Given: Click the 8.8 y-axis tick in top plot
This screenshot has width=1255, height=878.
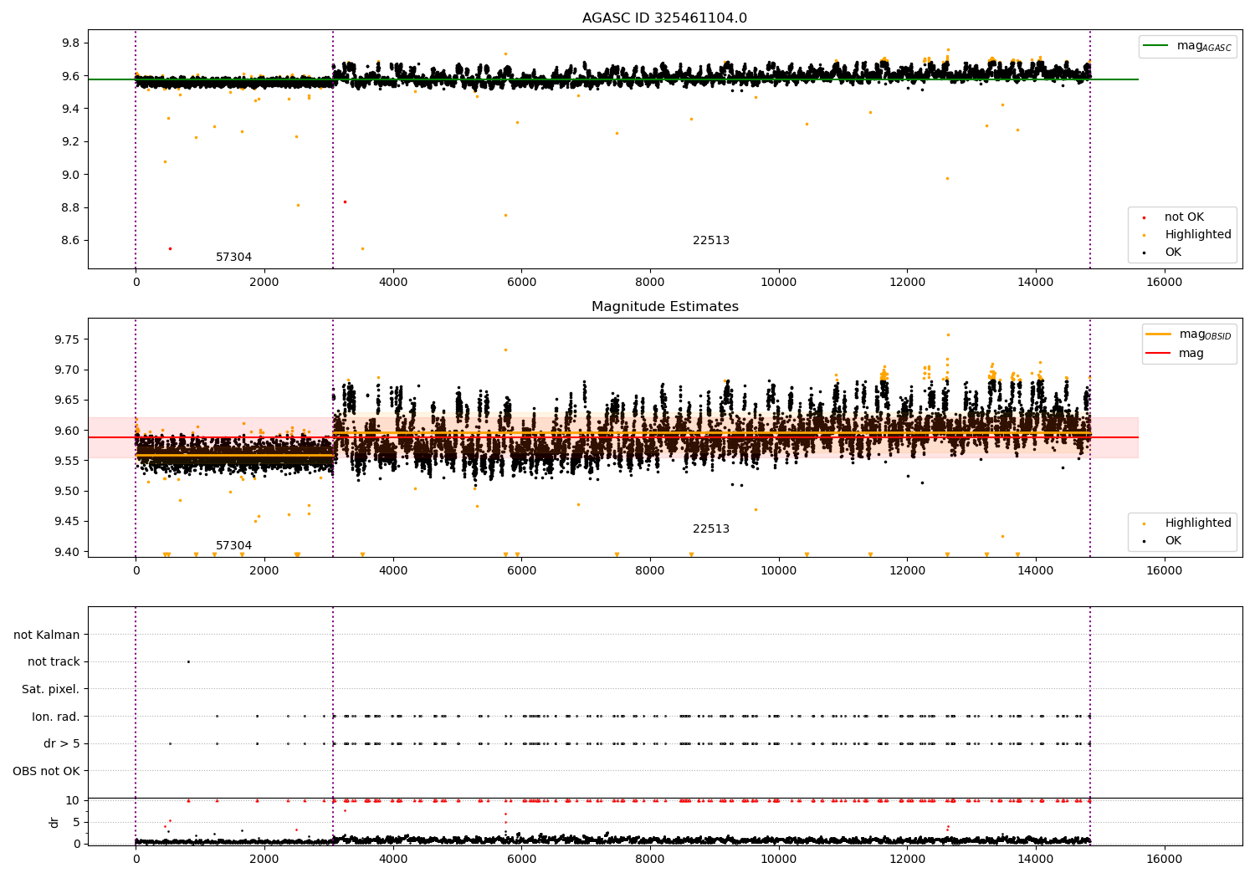Looking at the screenshot, I should [x=69, y=208].
